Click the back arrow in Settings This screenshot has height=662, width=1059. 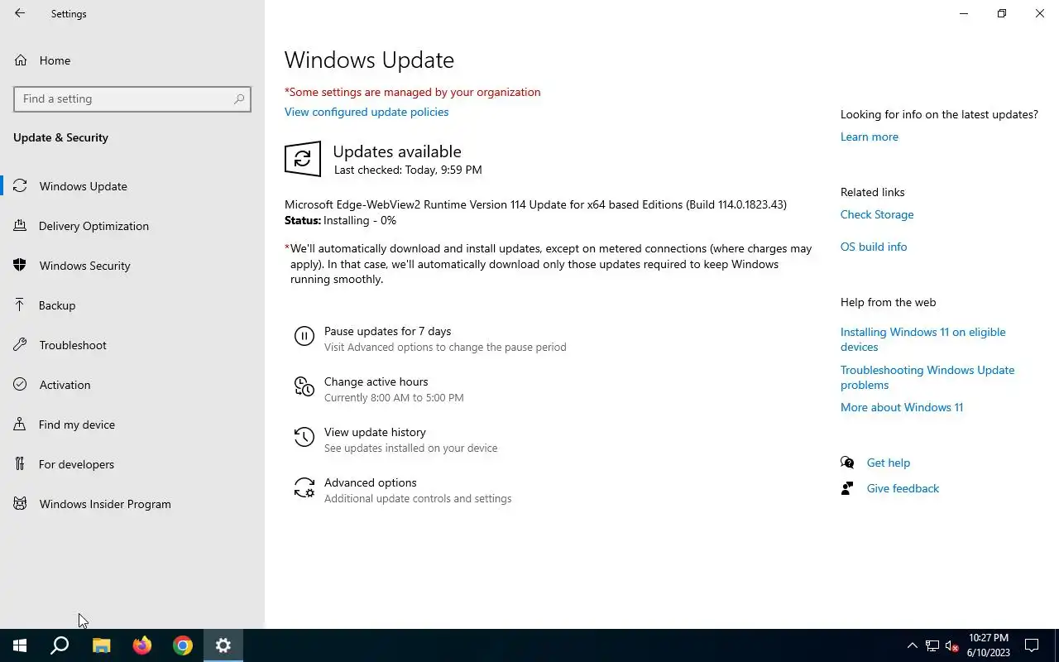[20, 13]
